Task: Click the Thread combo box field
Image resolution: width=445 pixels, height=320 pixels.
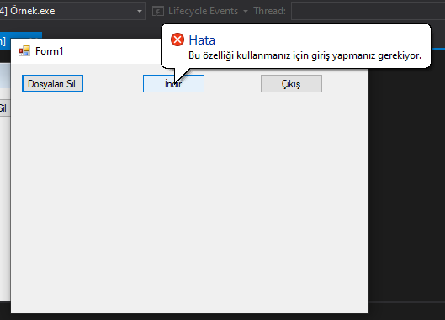Action: pyautogui.click(x=368, y=11)
